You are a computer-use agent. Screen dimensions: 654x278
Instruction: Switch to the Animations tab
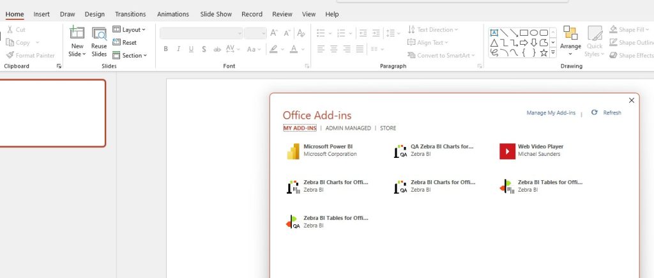pos(173,14)
